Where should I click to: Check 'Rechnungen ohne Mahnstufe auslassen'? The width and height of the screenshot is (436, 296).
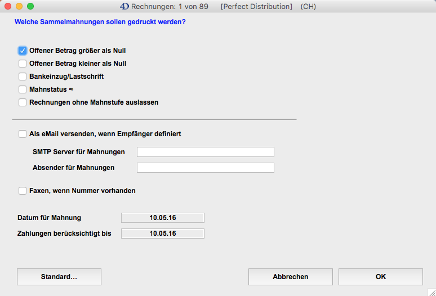click(x=23, y=102)
